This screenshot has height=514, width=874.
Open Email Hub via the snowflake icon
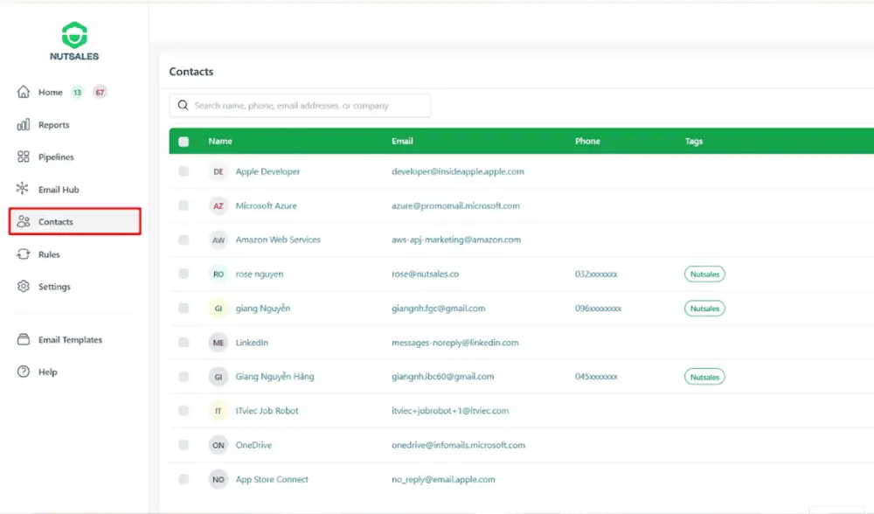coord(24,189)
